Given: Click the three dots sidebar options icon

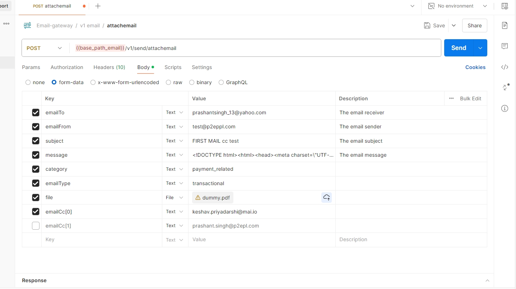Looking at the screenshot, I should tap(6, 24).
